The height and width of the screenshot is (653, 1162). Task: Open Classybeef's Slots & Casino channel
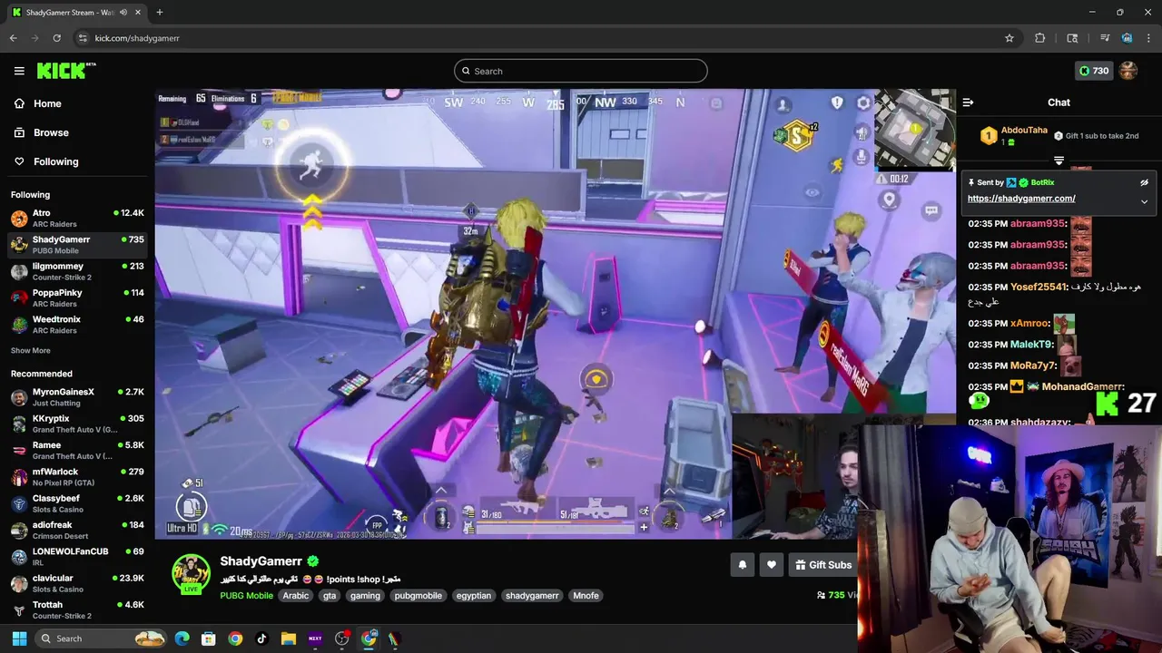[77, 503]
